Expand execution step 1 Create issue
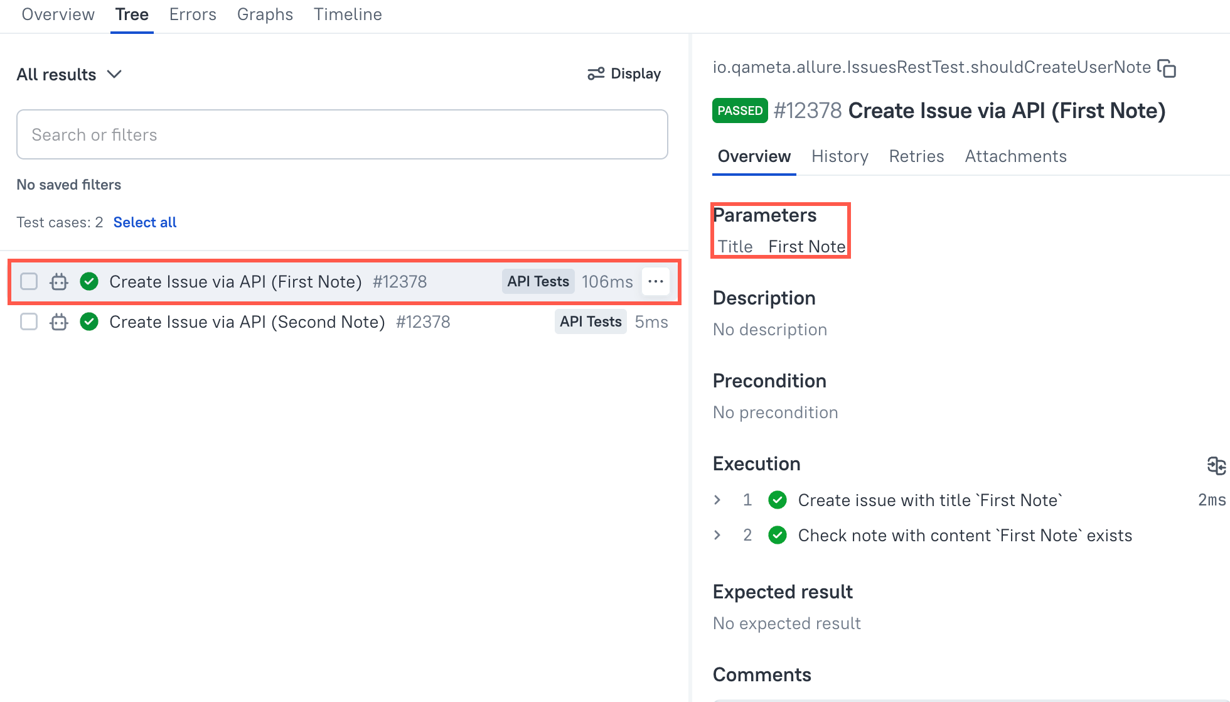The width and height of the screenshot is (1230, 702). tap(718, 500)
